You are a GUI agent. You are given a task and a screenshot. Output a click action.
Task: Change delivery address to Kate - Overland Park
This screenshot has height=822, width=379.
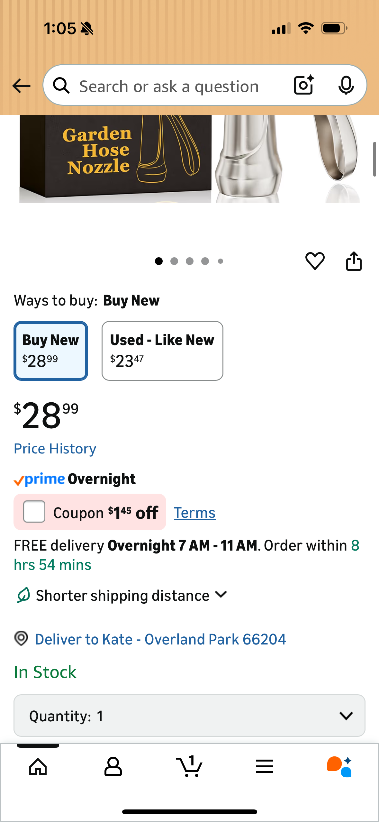point(160,639)
